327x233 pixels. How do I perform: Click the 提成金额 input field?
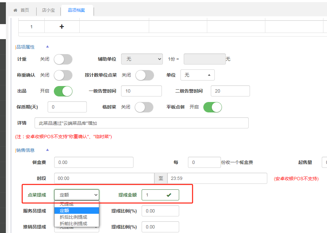tap(155, 195)
